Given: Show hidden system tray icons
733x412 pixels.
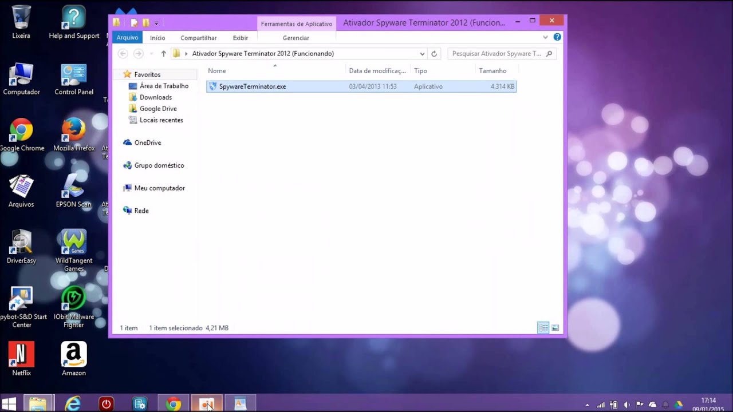Looking at the screenshot, I should (587, 405).
